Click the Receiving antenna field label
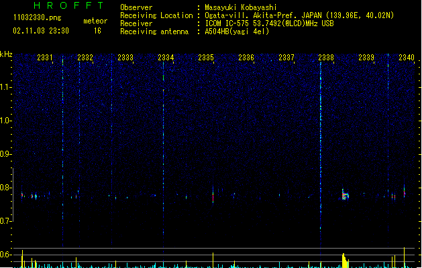 pos(154,31)
